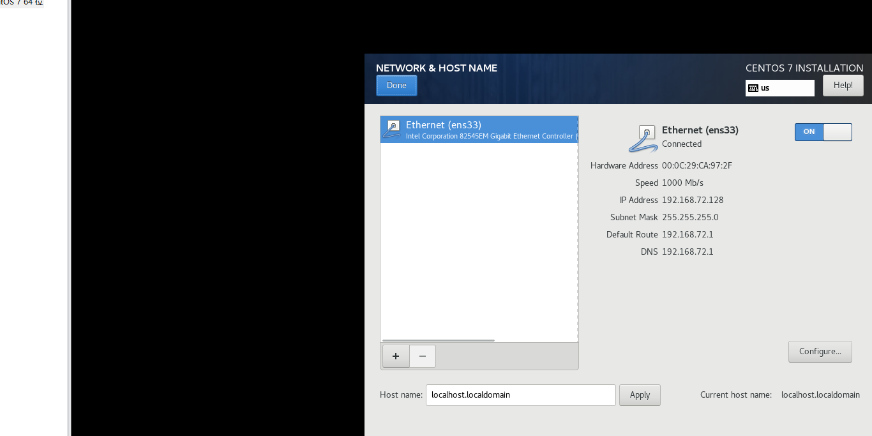Click the ethernet cable icon in device list
Viewport: 872px width, 436px height.
coord(391,130)
